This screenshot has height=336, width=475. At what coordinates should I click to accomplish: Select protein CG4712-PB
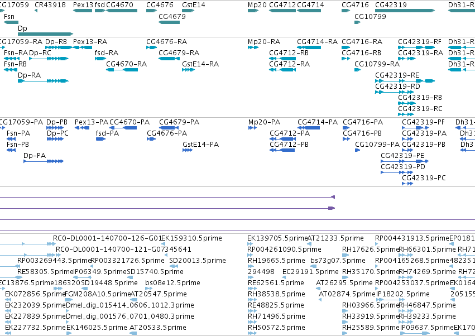coord(282,150)
